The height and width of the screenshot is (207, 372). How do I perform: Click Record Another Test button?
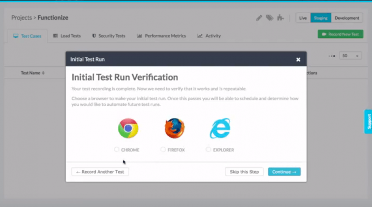[100, 172]
